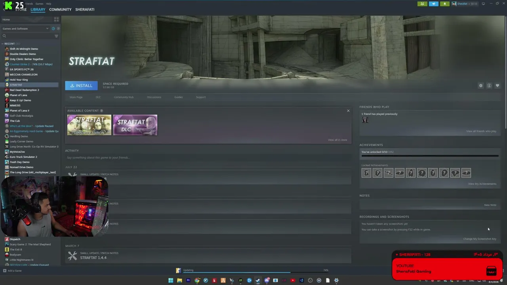This screenshot has width=507, height=285.
Task: Open the first locked achievement icon
Action: point(366,173)
